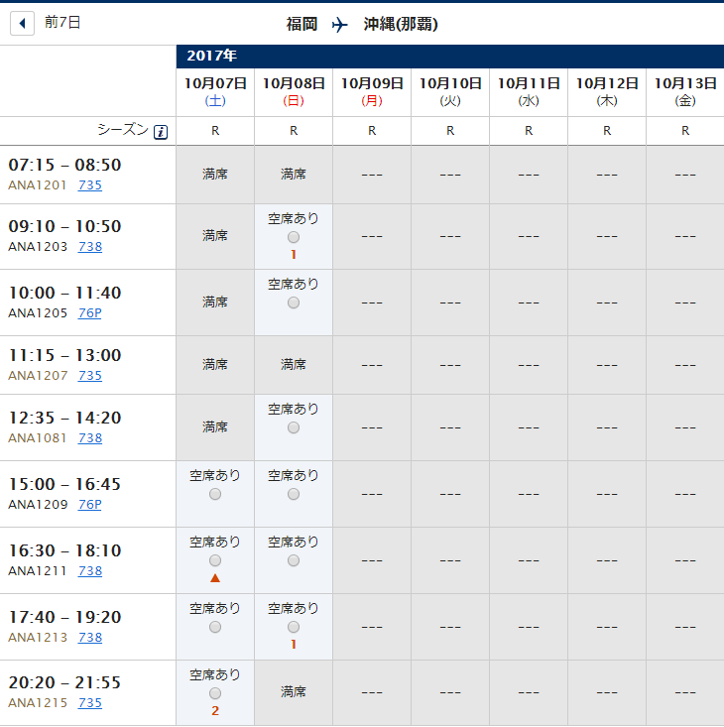Click the red 2 seats indicator for ANA1215
The width and height of the screenshot is (724, 727).
click(215, 711)
